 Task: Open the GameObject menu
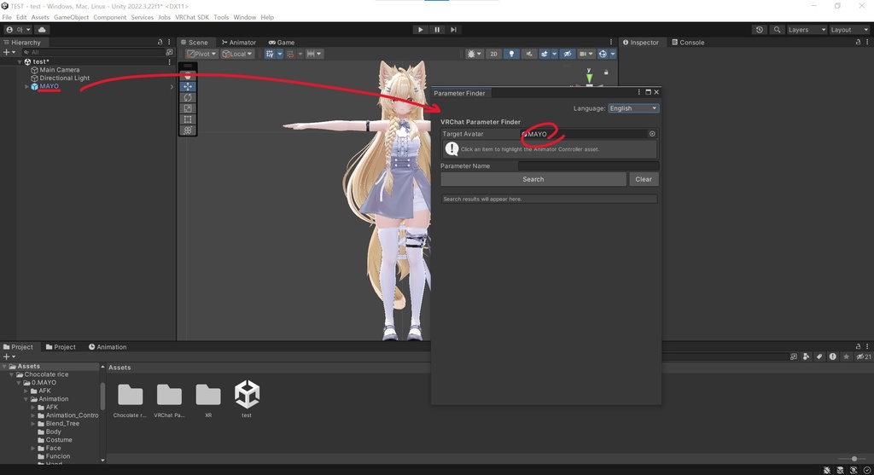(71, 17)
